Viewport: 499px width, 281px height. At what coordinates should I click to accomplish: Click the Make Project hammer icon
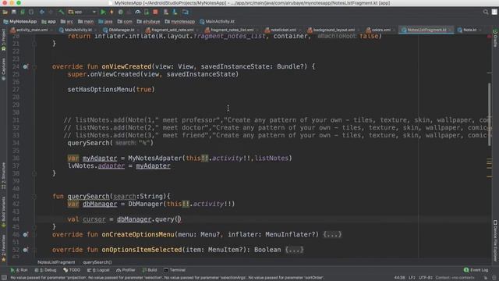[x=61, y=12]
